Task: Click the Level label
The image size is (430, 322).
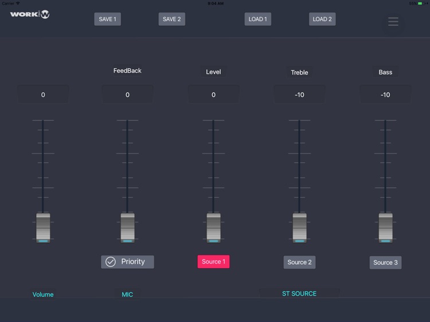Action: (x=213, y=72)
